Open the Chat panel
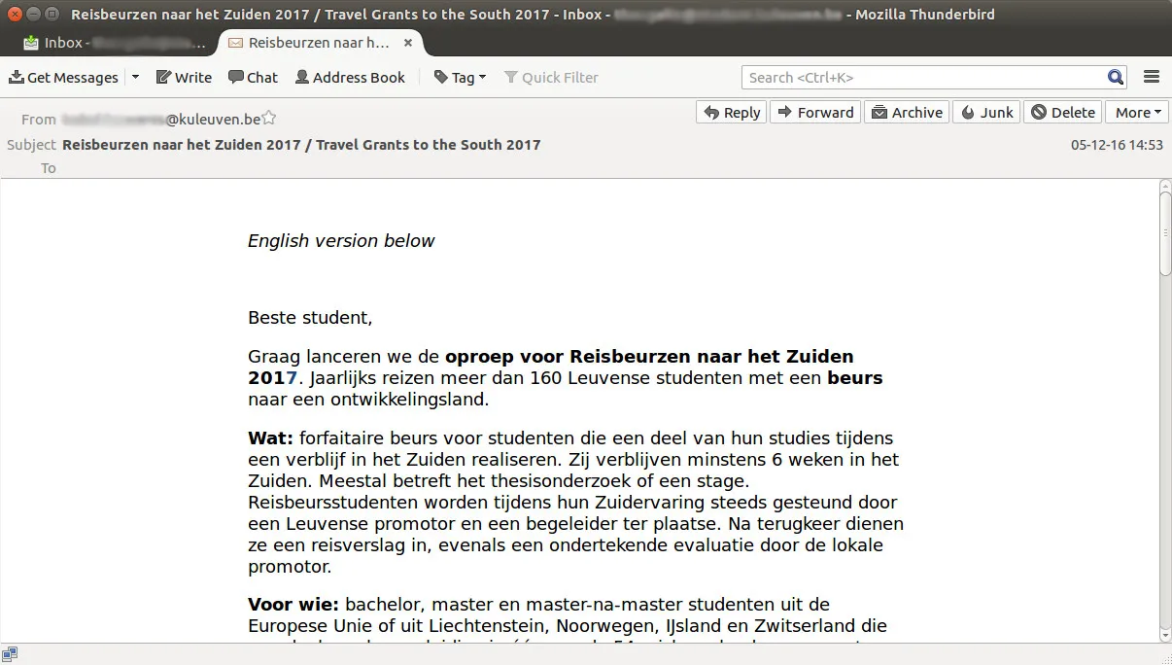Viewport: 1172px width, 665px height. click(253, 78)
